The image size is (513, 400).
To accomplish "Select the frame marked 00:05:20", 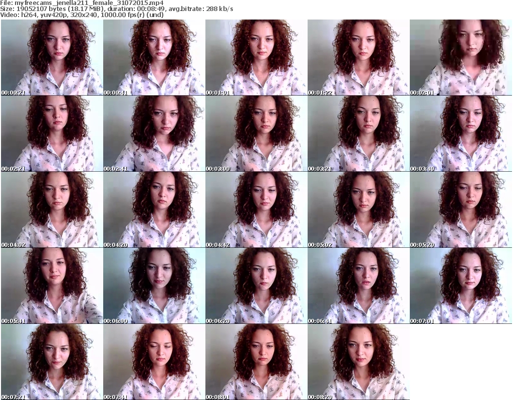I will (461, 209).
